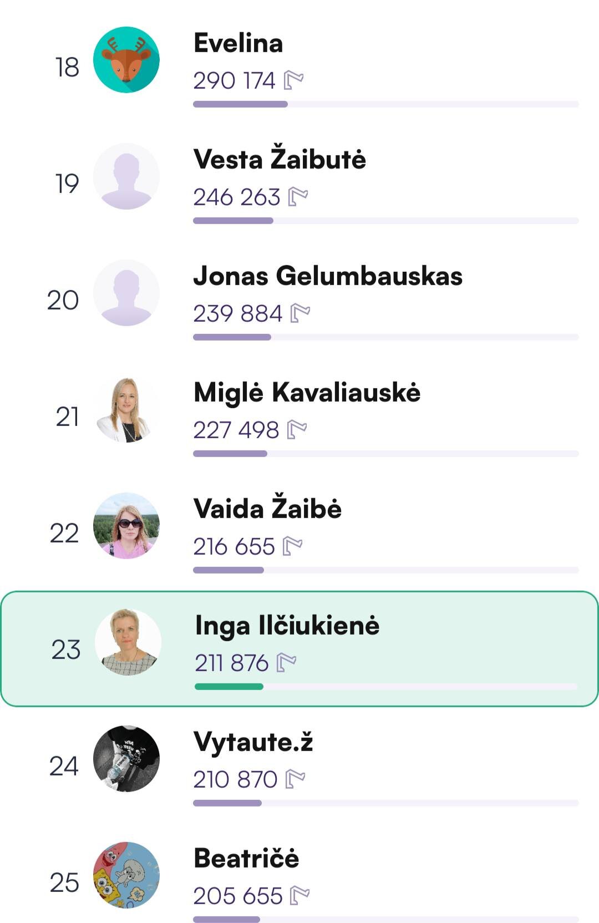Open Jonas Gelumbauskas name link

pyautogui.click(x=328, y=276)
